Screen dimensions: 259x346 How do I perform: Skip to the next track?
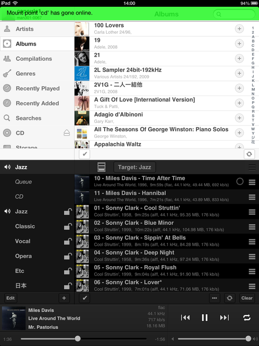point(224,317)
